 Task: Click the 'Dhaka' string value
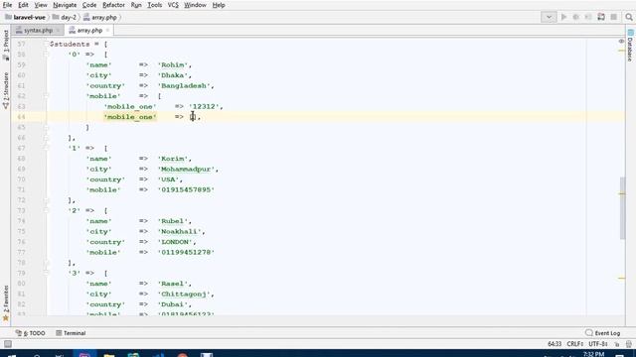[x=173, y=75]
